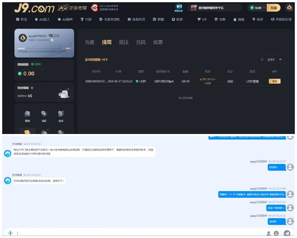The width and height of the screenshot is (297, 238).
Task: Click the profile avatar in top-right corner
Action: pos(289,8)
